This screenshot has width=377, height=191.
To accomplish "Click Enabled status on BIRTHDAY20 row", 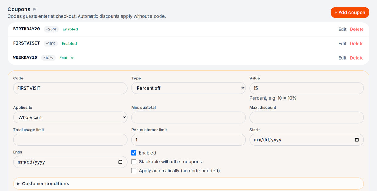I will click(70, 29).
